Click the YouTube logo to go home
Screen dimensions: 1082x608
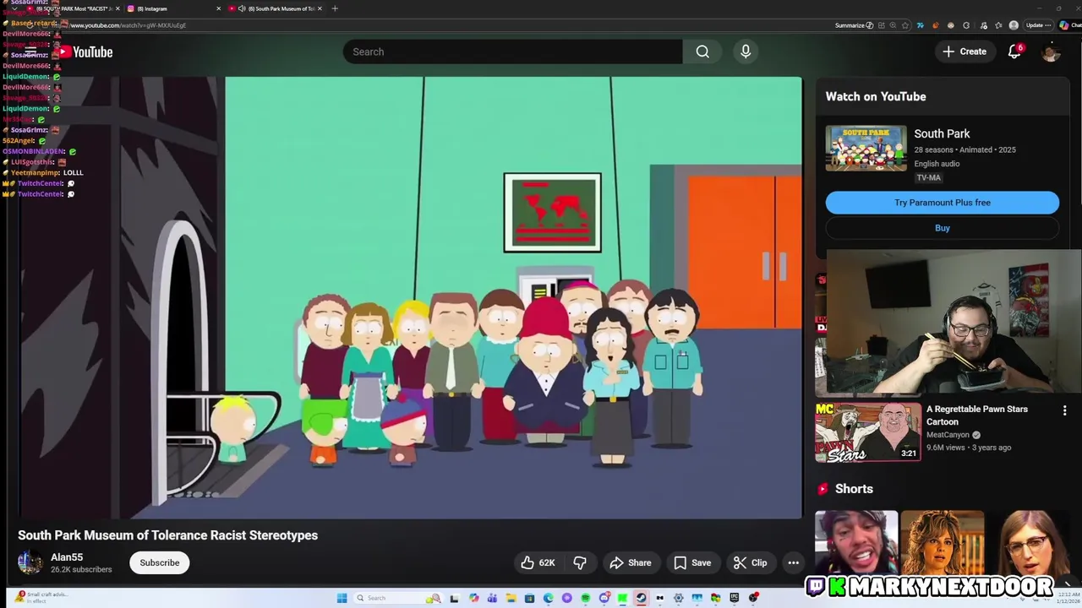pyautogui.click(x=85, y=52)
